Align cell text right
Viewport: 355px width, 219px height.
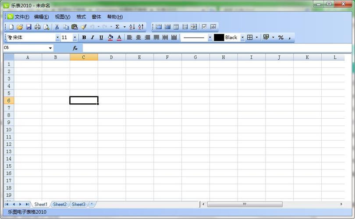coord(147,37)
